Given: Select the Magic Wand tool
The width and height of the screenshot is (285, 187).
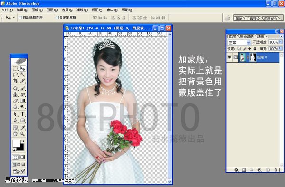Looking at the screenshot, I should [x=22, y=75].
